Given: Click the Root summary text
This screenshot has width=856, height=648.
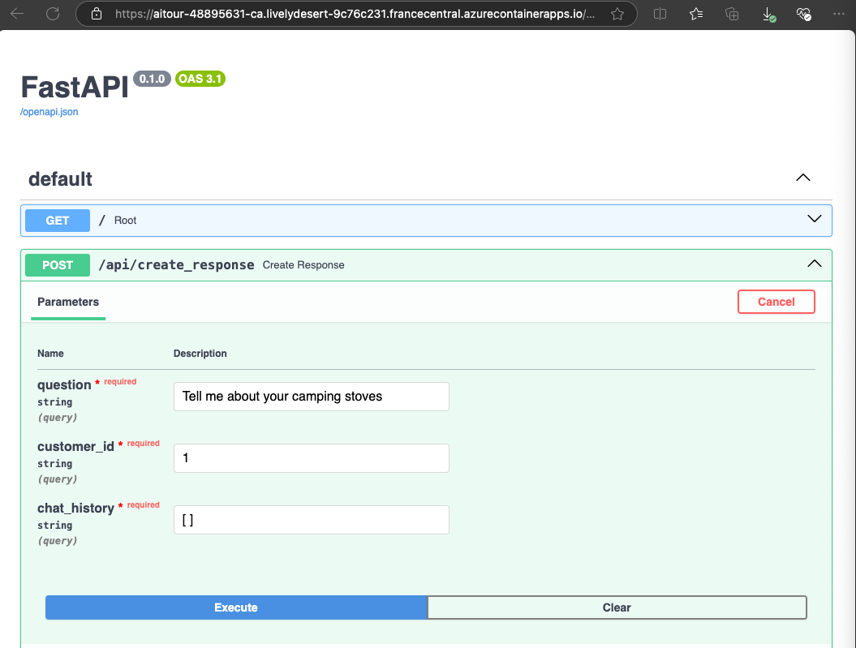Looking at the screenshot, I should pyautogui.click(x=125, y=221).
